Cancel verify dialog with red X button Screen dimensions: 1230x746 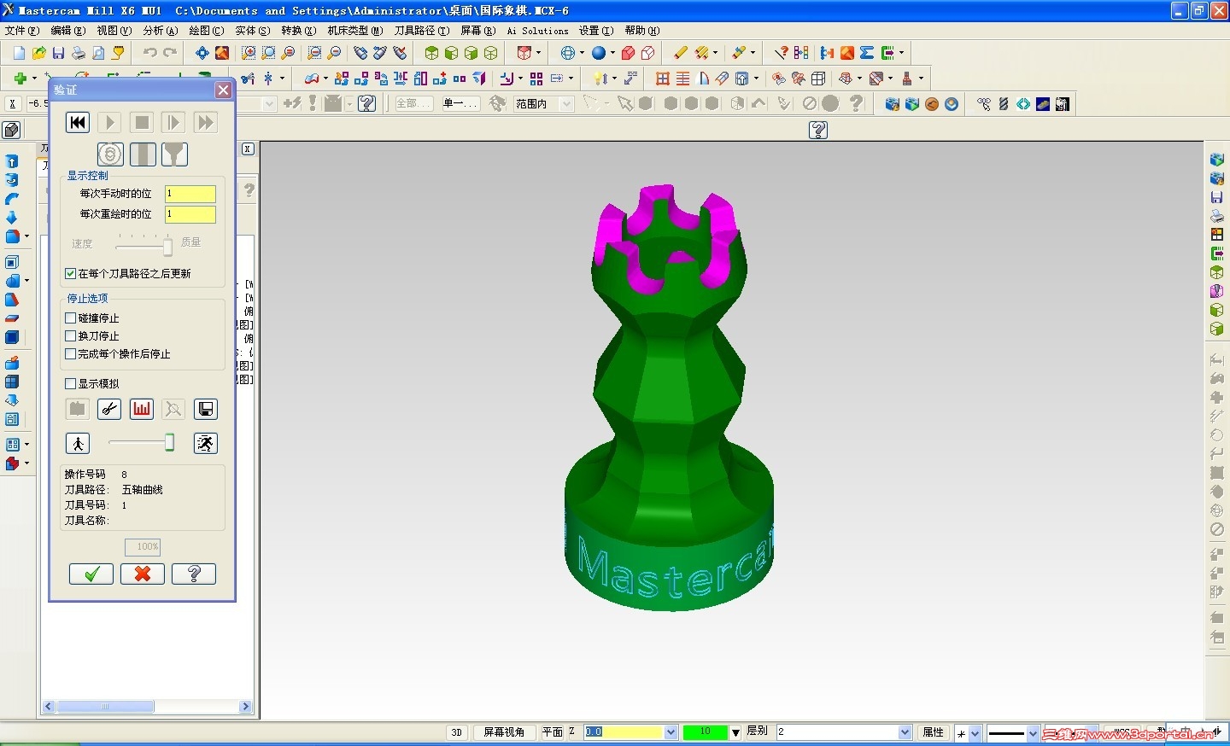[x=143, y=574]
